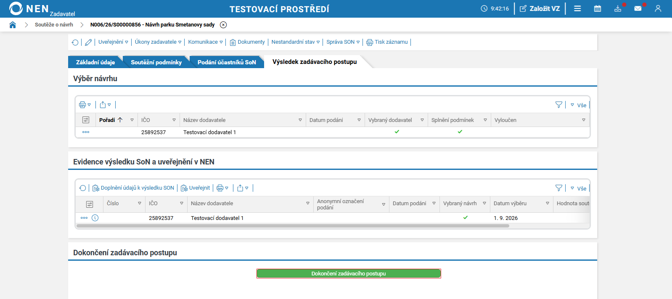Click IČO 25892537 in Výběr návrhu table
Screen dimensions: 672x299
(x=153, y=132)
